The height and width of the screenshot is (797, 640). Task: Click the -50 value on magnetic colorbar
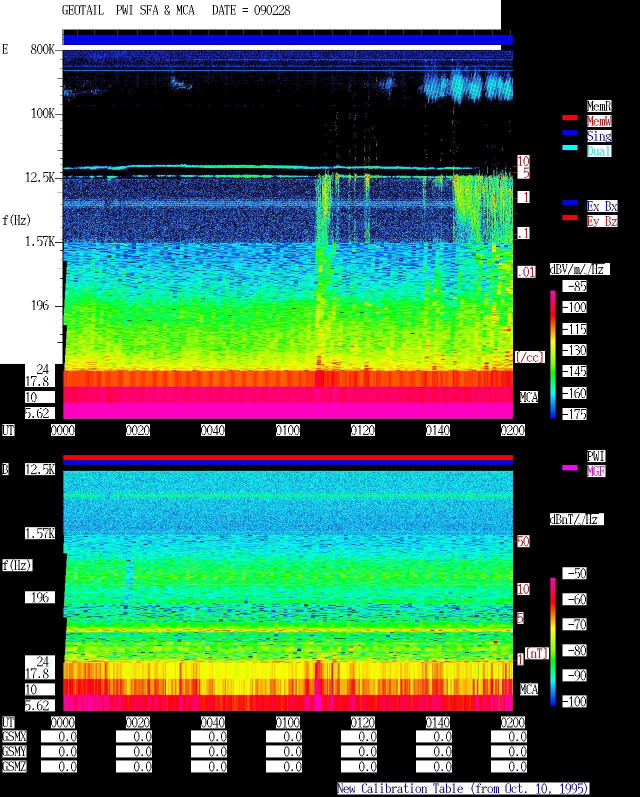574,573
